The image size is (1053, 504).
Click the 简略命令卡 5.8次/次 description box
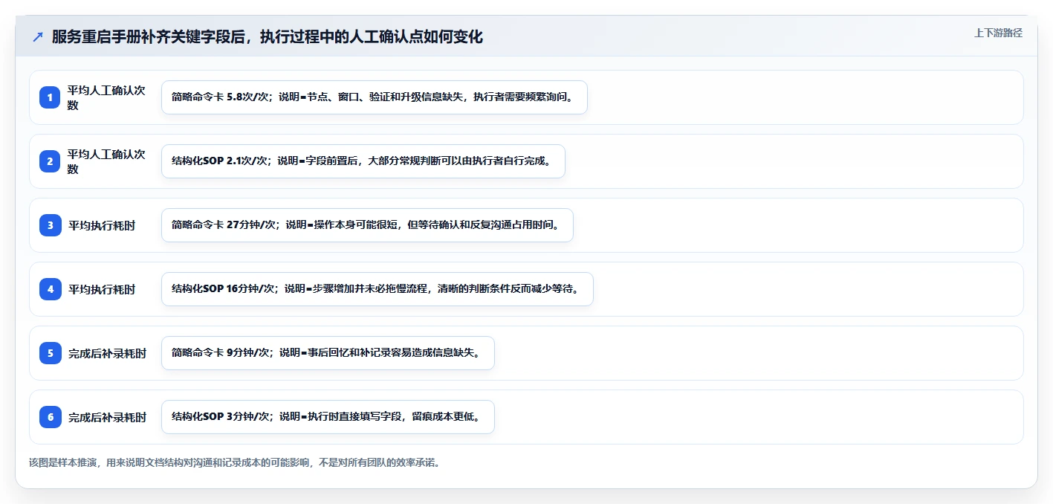click(375, 97)
